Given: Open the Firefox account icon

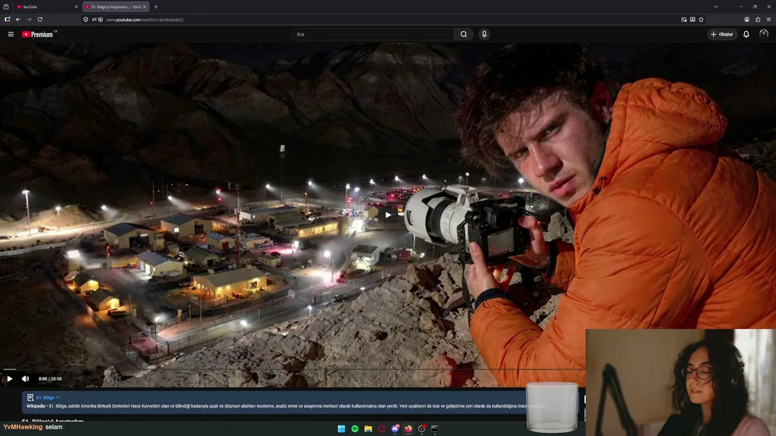Looking at the screenshot, I should click(747, 19).
